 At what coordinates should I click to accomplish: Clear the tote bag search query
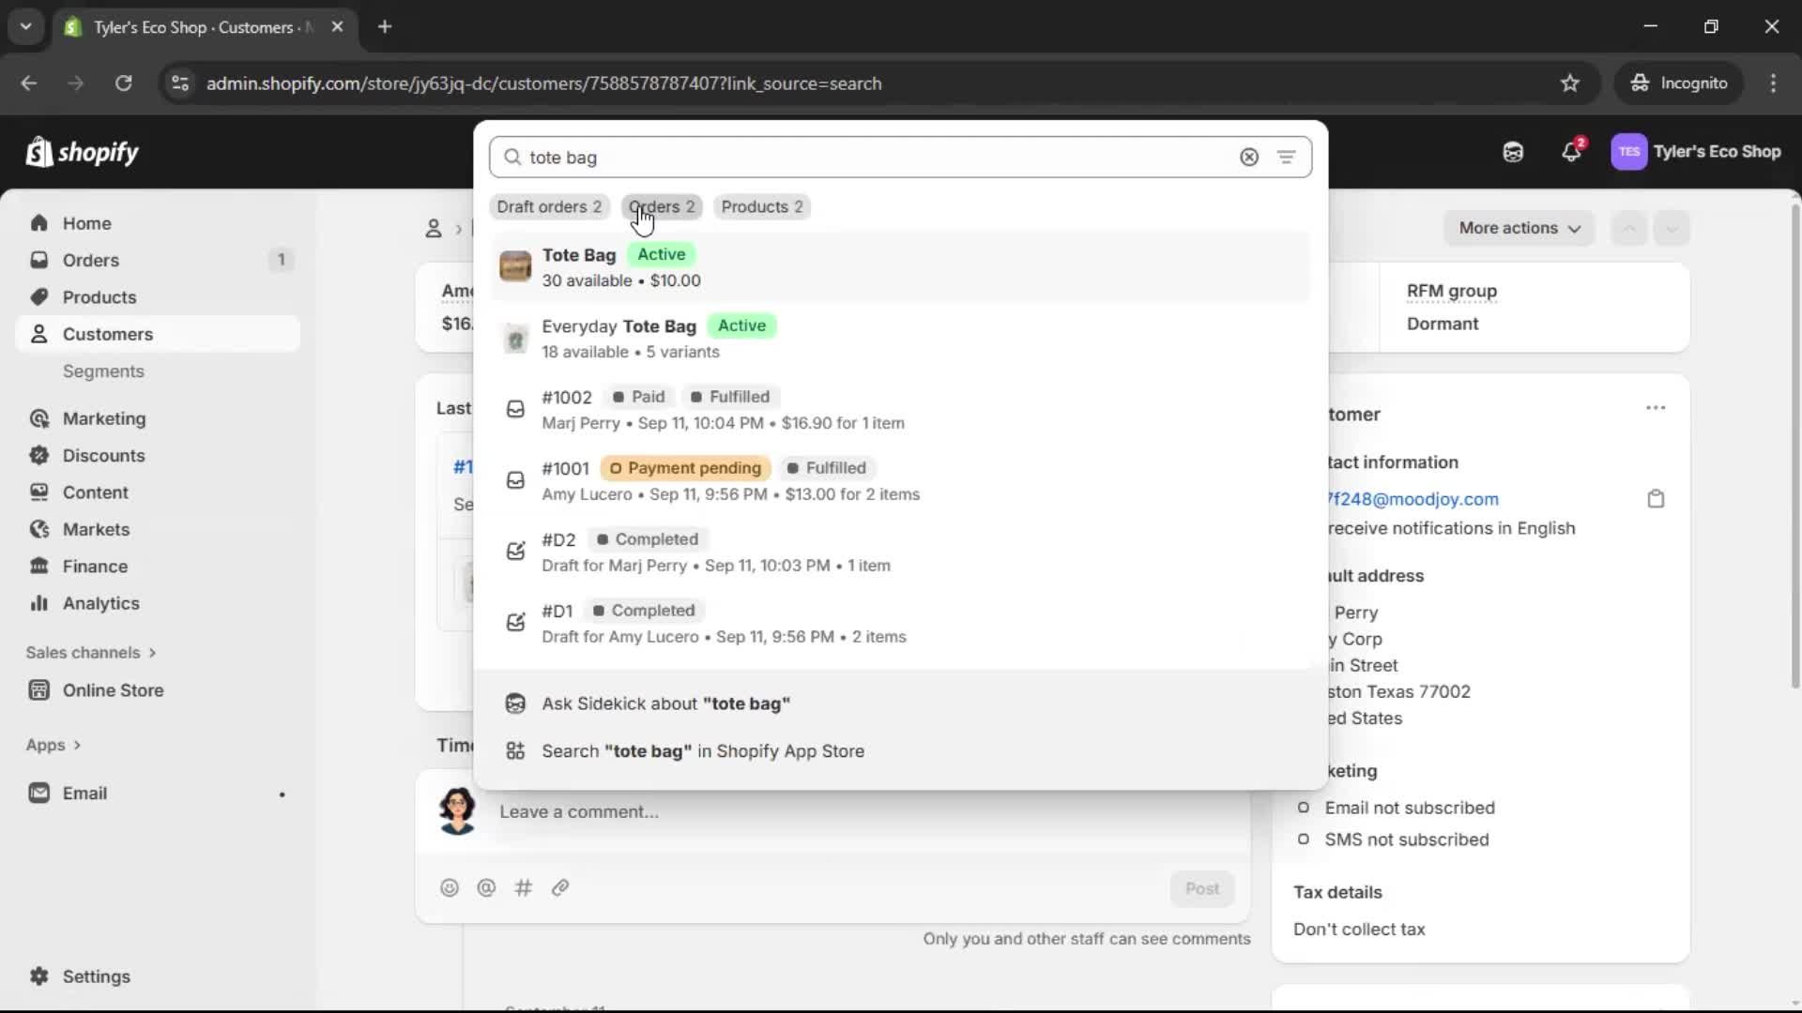1249,158
